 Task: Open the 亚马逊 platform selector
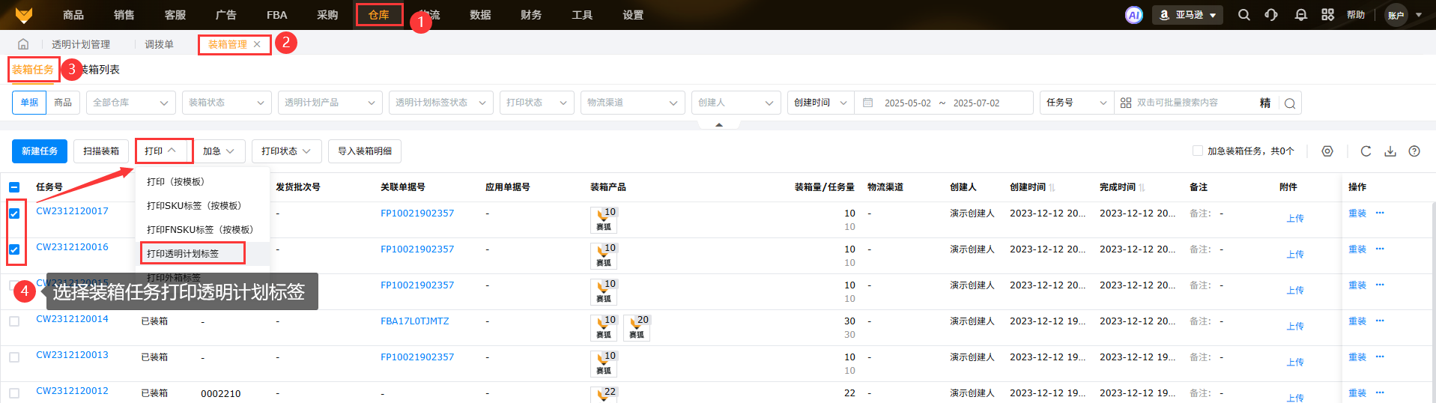(x=1187, y=15)
